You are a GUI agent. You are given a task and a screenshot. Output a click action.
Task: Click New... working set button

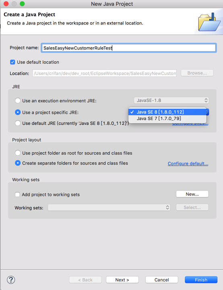[192, 194]
